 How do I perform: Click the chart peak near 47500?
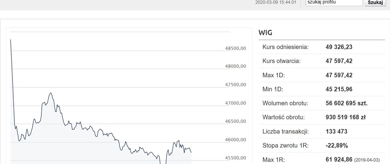(51, 93)
